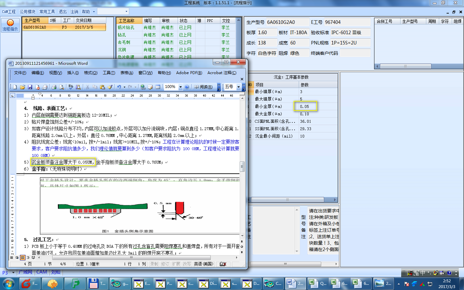Viewport: 464px width, 290px height.
Task: Toggle 修订 track changes in status bar
Action: click(165, 264)
